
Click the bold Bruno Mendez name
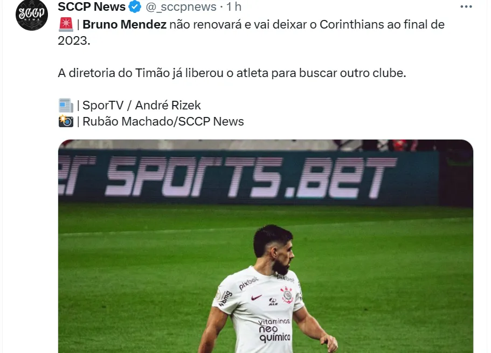pos(125,24)
